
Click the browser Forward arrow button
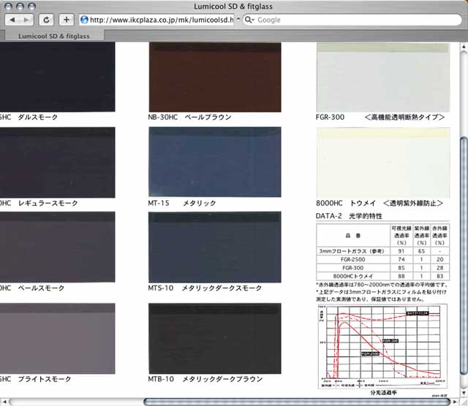[x=26, y=20]
